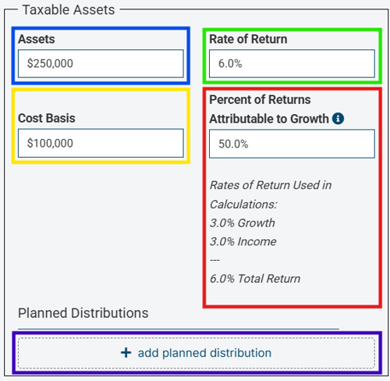Select the Planned Distributions heading
390x381 pixels.
(x=83, y=313)
